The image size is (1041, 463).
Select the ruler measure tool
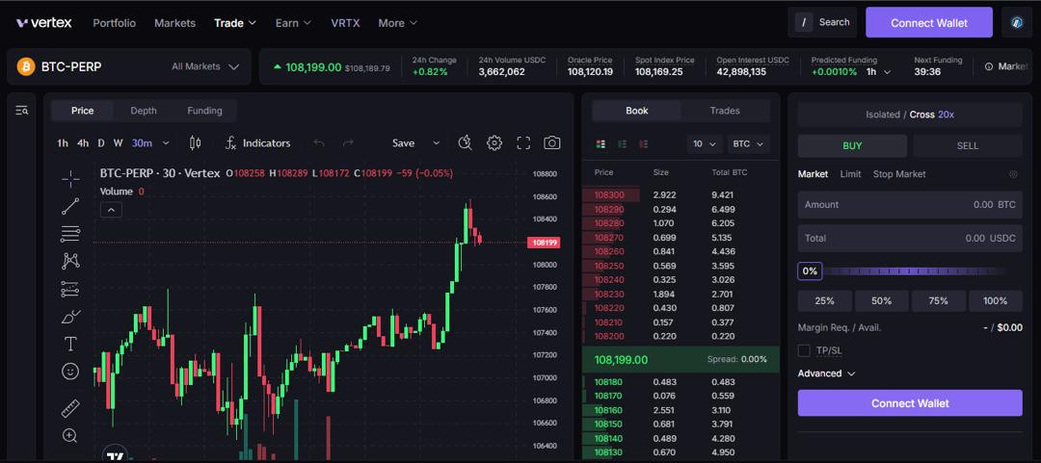[70, 408]
